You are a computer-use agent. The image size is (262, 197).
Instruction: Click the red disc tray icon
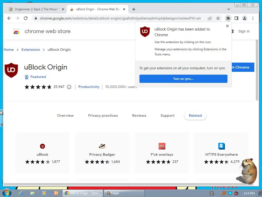click(x=236, y=193)
